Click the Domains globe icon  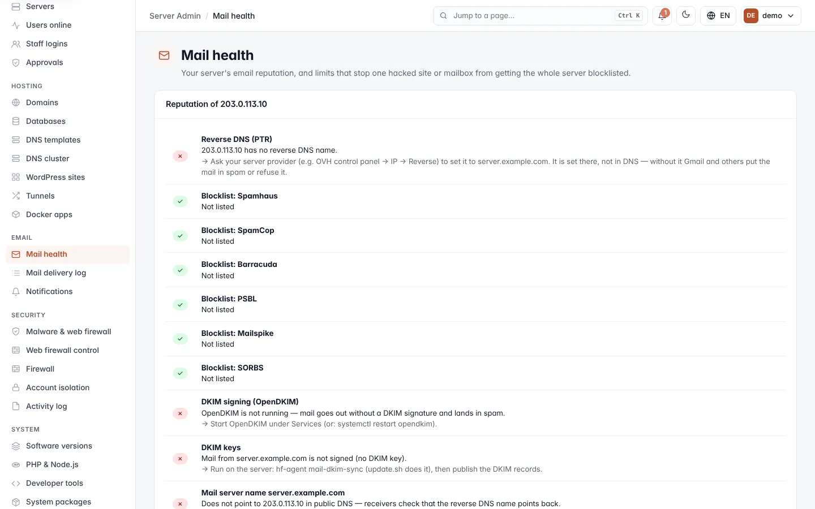(x=16, y=102)
